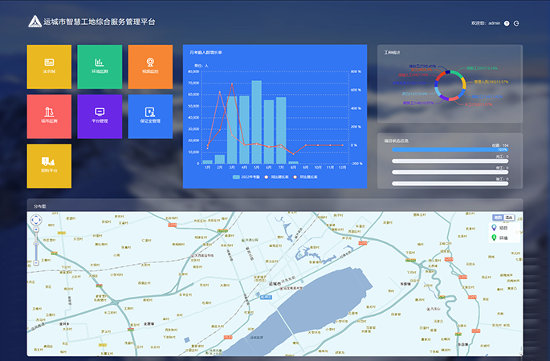Toggle the 环比增长率 legend series
This screenshot has height=361, width=550.
305,177
